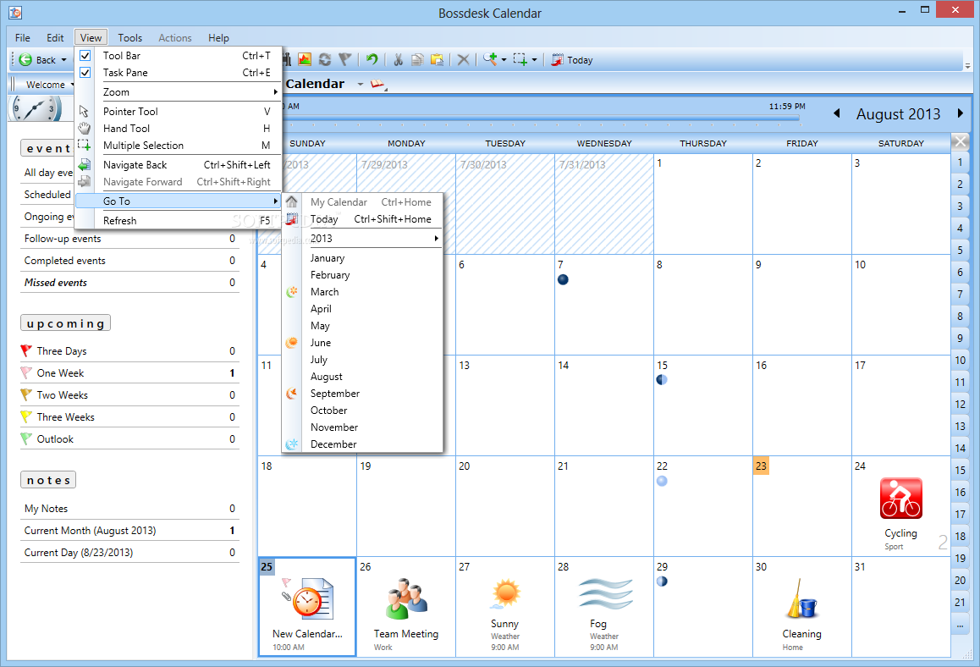The height and width of the screenshot is (667, 980).
Task: Select Hand Tool in View menu
Action: 178,128
